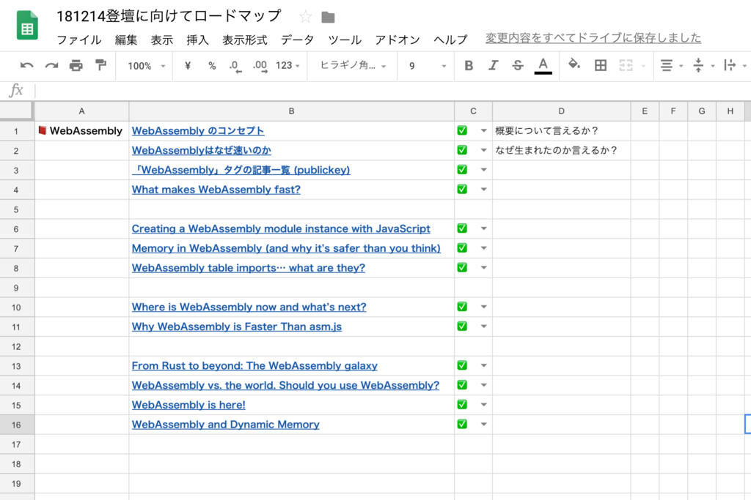The height and width of the screenshot is (500, 751).
Task: Open the row 16 checkmark dropdown arrow
Action: point(484,424)
